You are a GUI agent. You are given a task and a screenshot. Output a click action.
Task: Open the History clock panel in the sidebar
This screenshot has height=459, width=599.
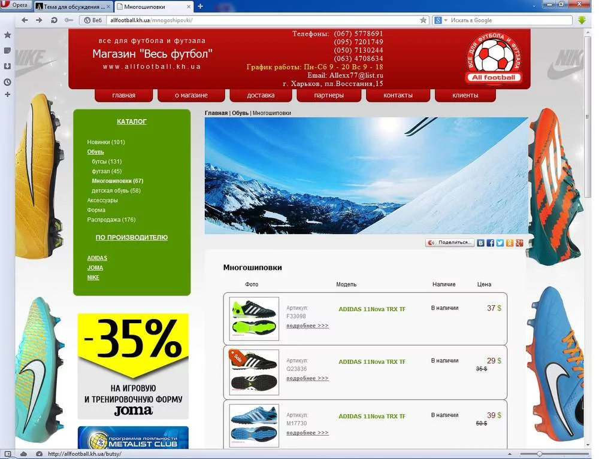[7, 82]
